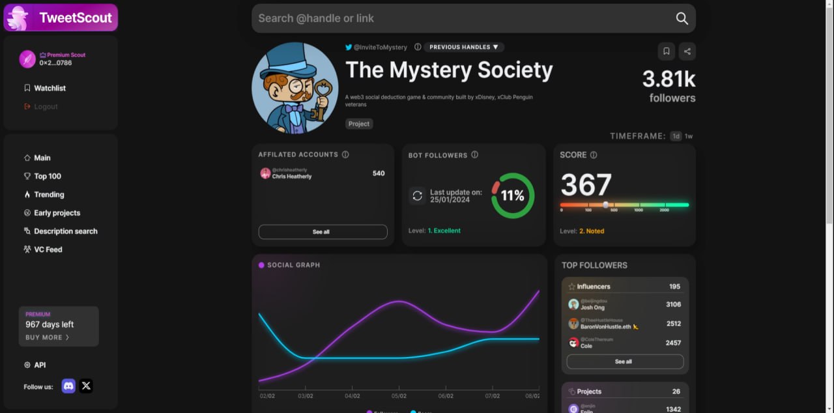
Task: Select the 1w timeframe
Action: tap(689, 136)
